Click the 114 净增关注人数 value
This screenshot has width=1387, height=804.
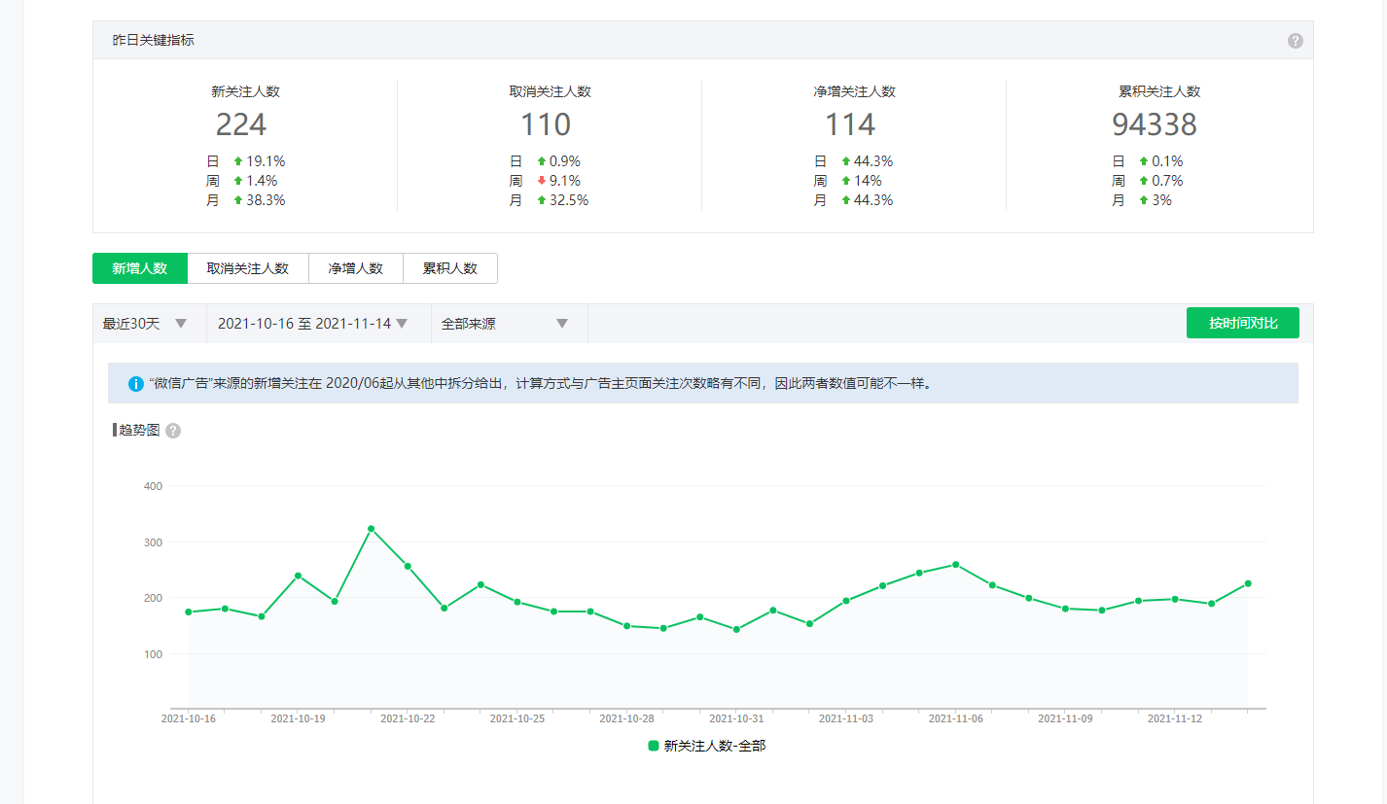[850, 124]
